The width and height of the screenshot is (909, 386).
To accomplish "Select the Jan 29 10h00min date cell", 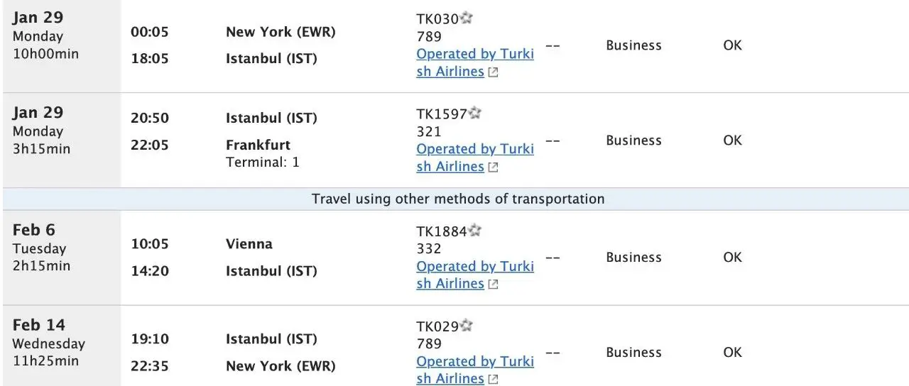I will click(62, 45).
